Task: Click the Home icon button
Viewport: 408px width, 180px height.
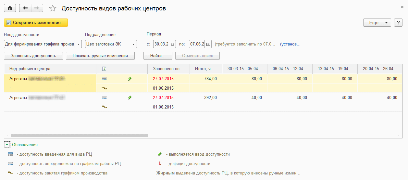Action: 10,8
